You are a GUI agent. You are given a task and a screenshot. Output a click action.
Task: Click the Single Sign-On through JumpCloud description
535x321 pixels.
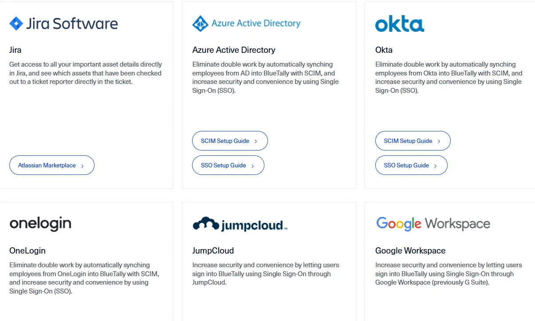(266, 273)
